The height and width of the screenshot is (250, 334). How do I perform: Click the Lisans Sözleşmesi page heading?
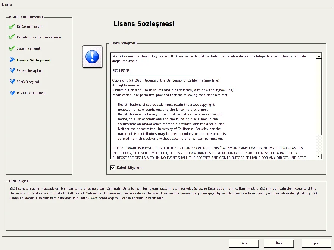[144, 23]
